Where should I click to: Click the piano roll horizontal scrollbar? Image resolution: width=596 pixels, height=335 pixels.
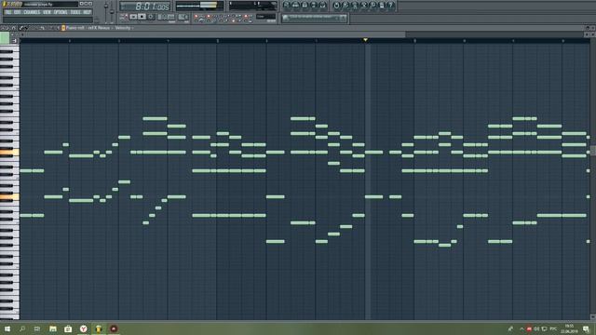click(x=213, y=34)
